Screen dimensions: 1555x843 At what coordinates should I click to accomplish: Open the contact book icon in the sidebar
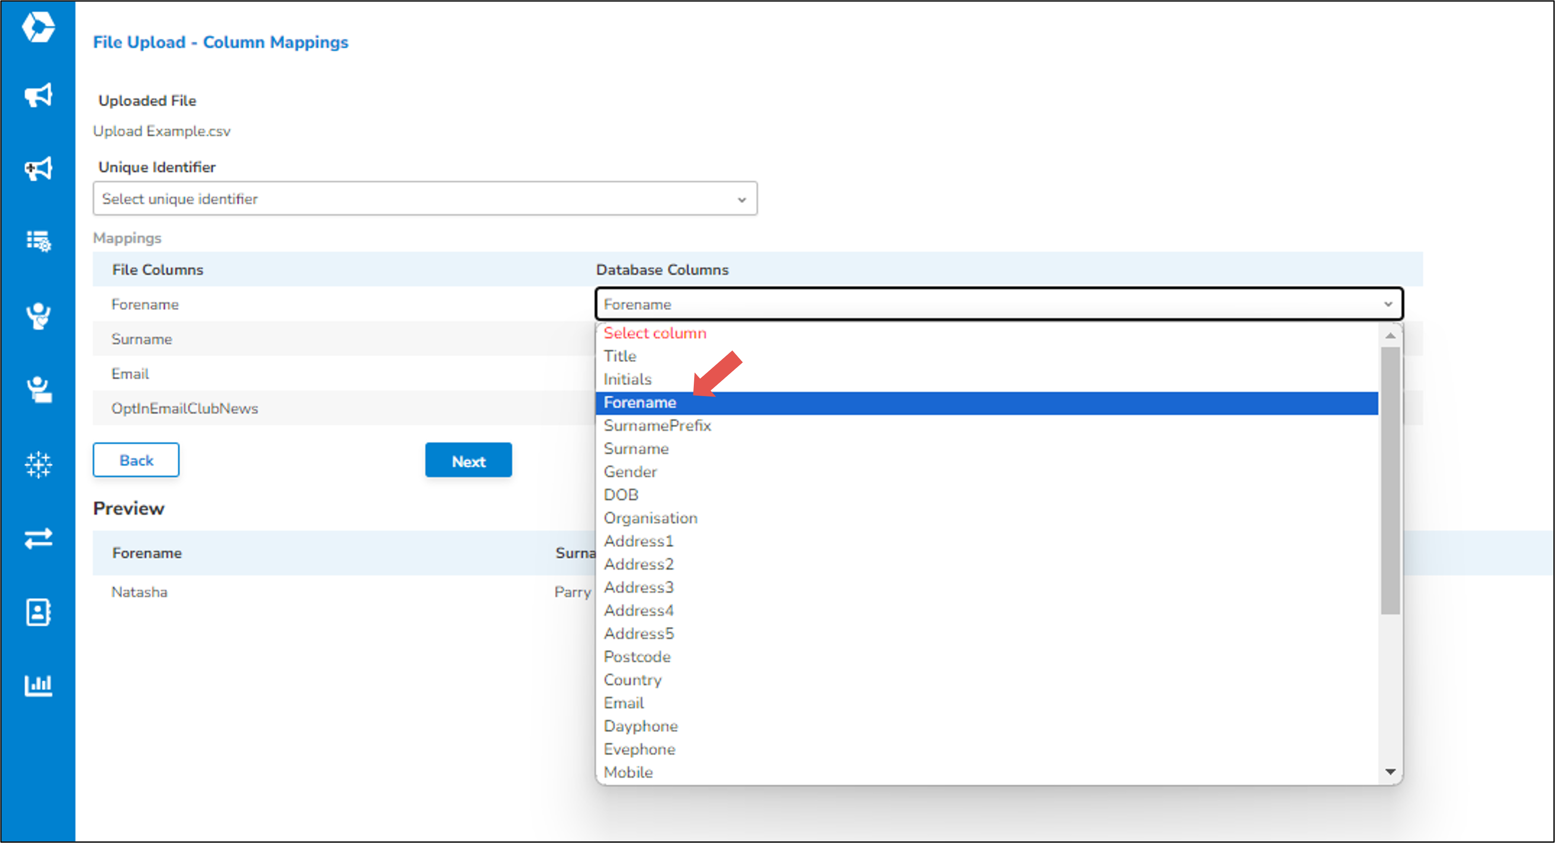tap(38, 613)
